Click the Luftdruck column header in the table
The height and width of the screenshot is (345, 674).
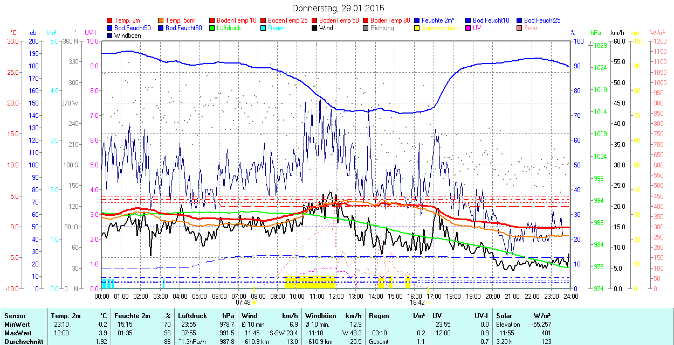(192, 316)
